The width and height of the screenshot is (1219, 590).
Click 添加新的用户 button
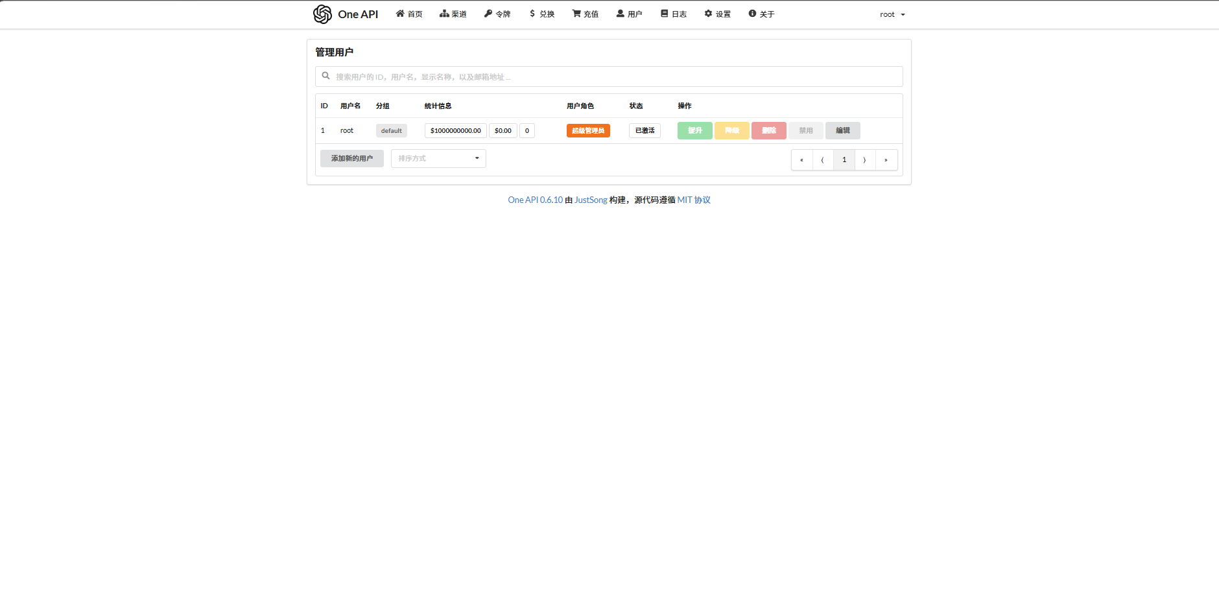click(352, 158)
